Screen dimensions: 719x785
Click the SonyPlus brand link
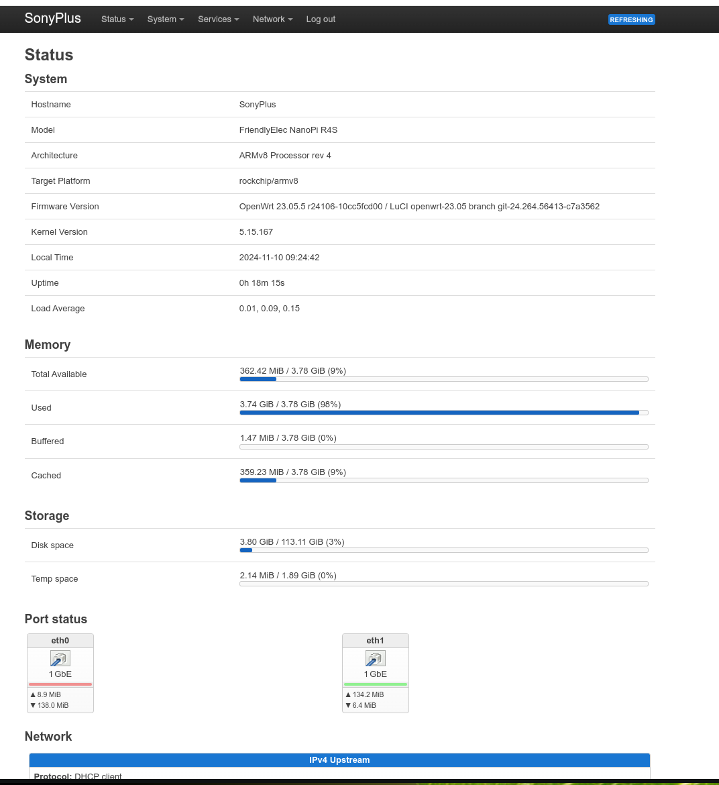click(x=53, y=19)
